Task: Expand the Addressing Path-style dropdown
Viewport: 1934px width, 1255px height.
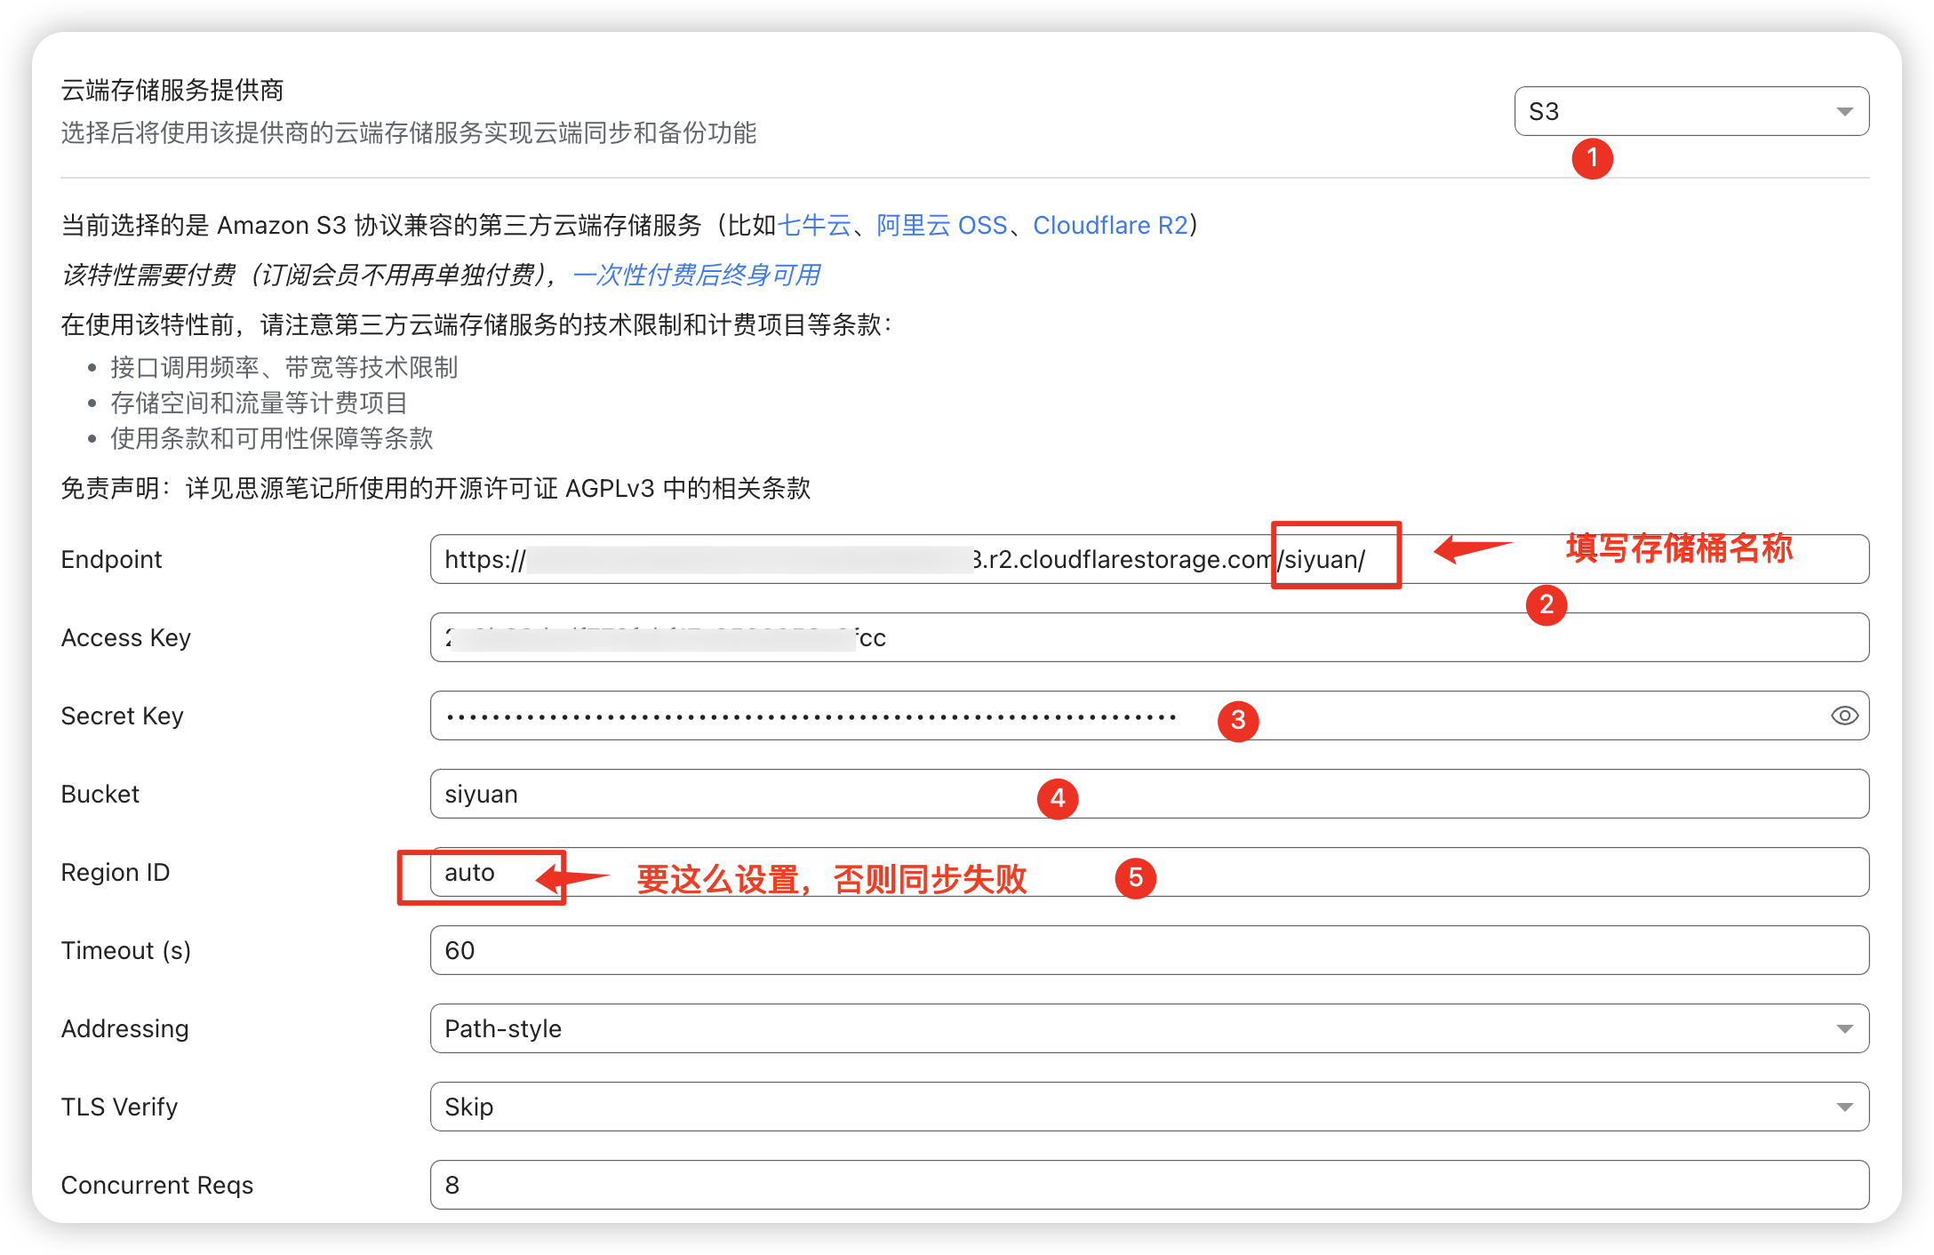Action: pyautogui.click(x=1148, y=1028)
